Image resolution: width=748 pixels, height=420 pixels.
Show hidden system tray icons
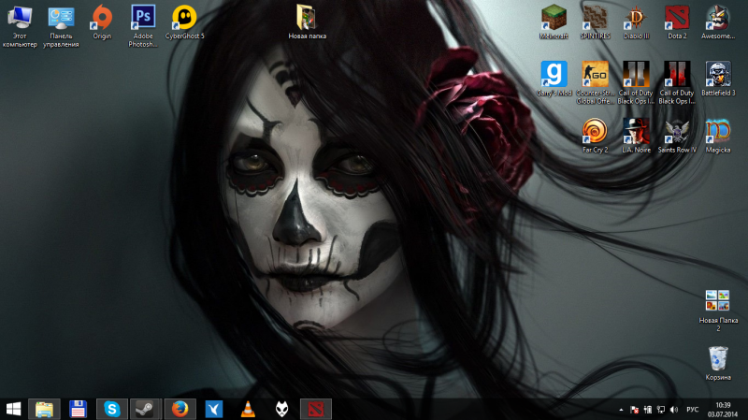click(x=621, y=410)
